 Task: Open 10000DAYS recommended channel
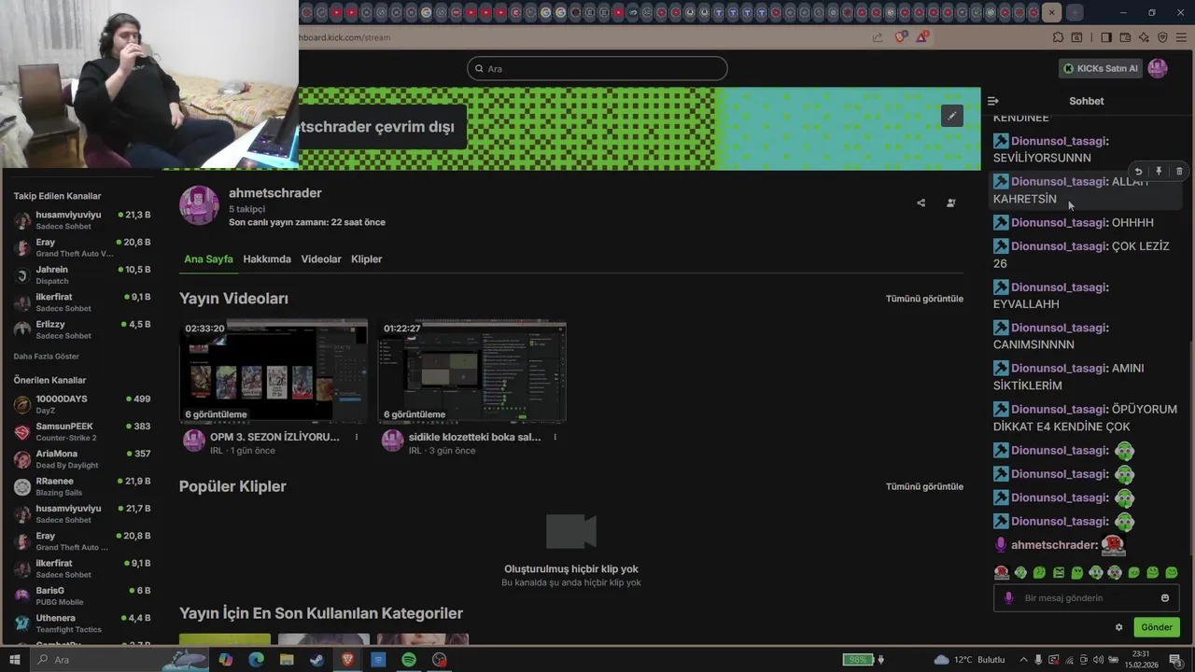click(82, 404)
